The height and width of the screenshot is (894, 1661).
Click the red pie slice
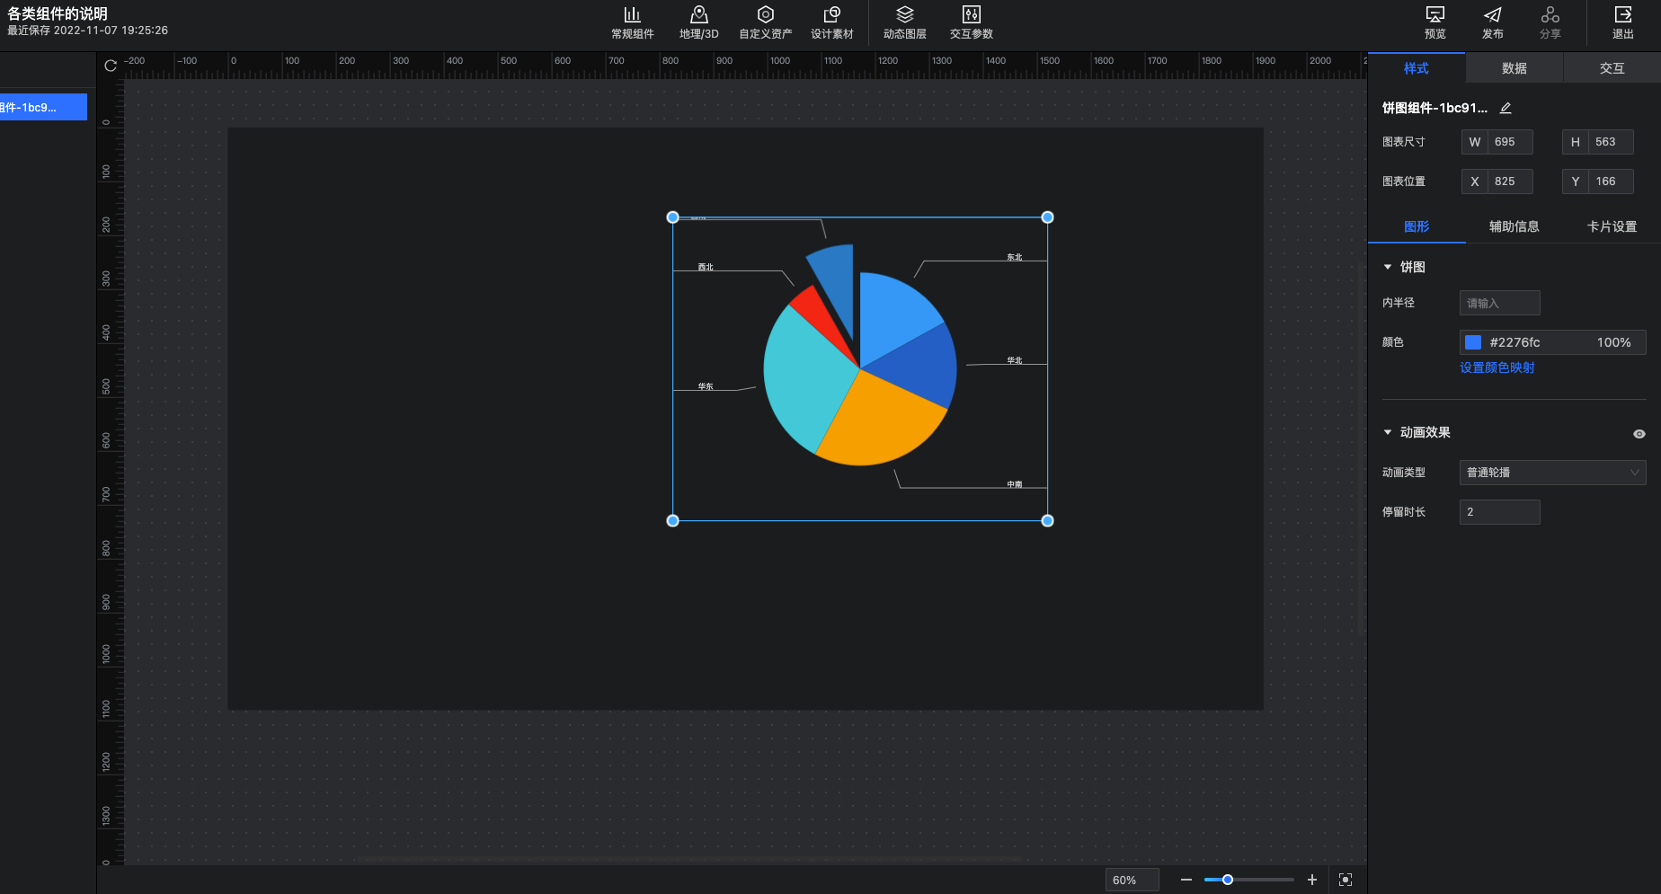(x=816, y=312)
